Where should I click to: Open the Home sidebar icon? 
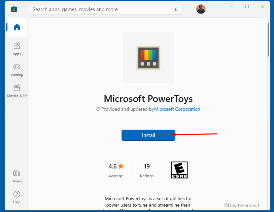point(17,27)
